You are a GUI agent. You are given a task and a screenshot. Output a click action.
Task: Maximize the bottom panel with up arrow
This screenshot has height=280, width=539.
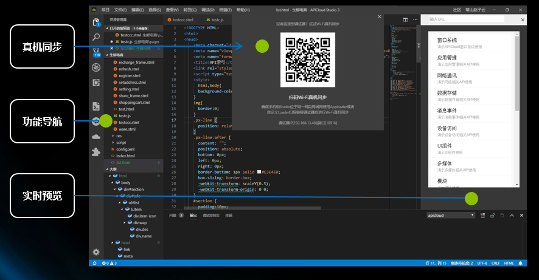click(512, 215)
